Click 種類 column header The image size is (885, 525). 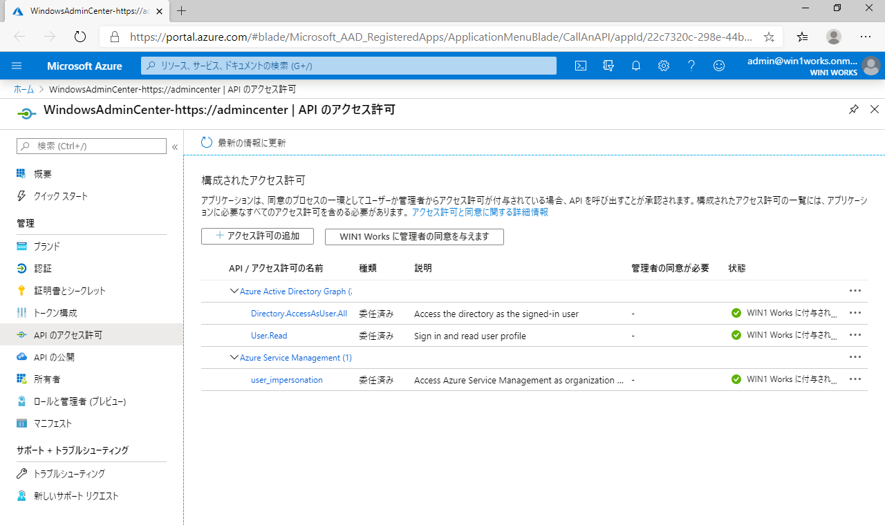(368, 268)
